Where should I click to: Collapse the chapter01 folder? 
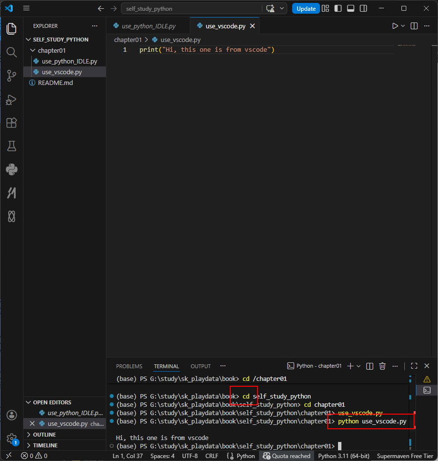(x=64, y=51)
